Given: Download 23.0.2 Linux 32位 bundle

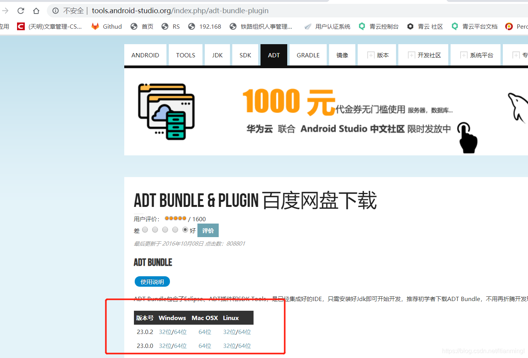Looking at the screenshot, I should click(230, 332).
